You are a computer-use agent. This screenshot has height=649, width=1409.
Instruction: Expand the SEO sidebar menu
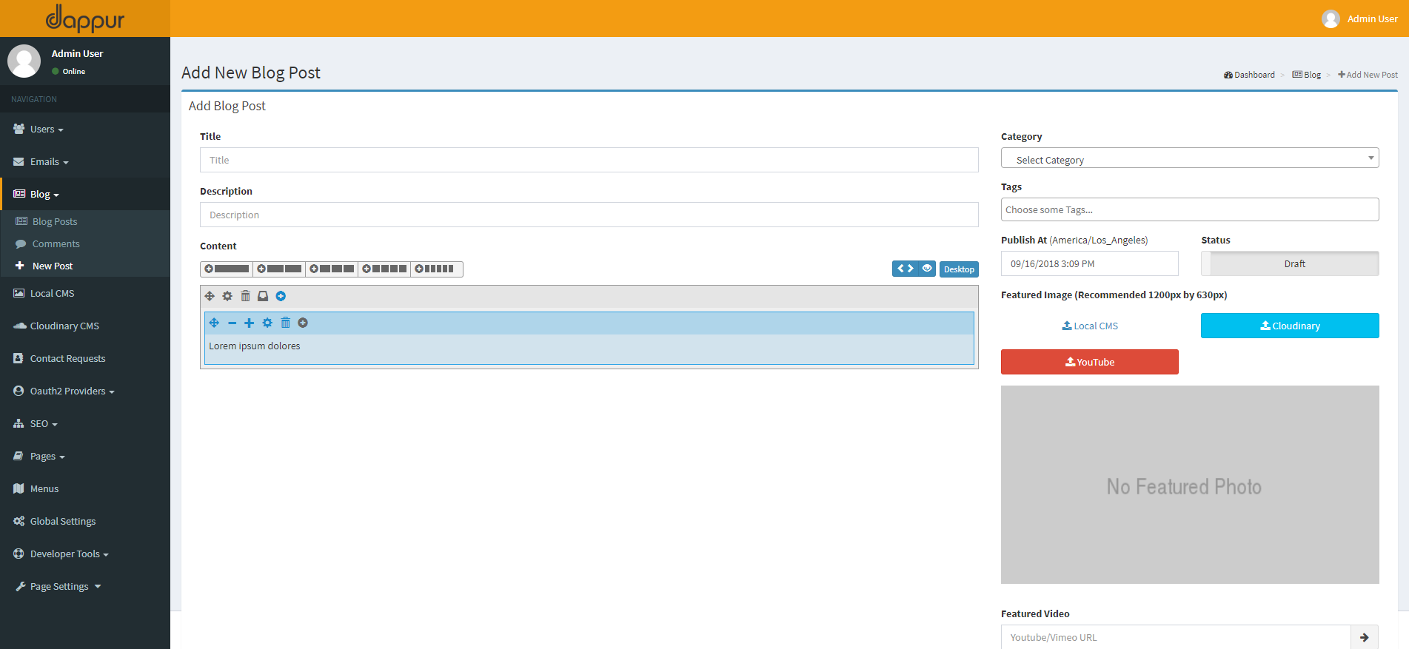pyautogui.click(x=85, y=423)
